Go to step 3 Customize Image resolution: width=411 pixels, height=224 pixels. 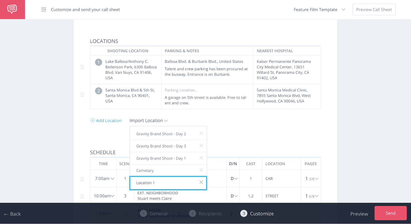coord(257,214)
